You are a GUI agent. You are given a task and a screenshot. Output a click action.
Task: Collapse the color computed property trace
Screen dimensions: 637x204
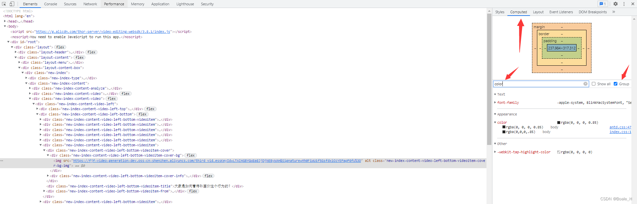pos(495,122)
